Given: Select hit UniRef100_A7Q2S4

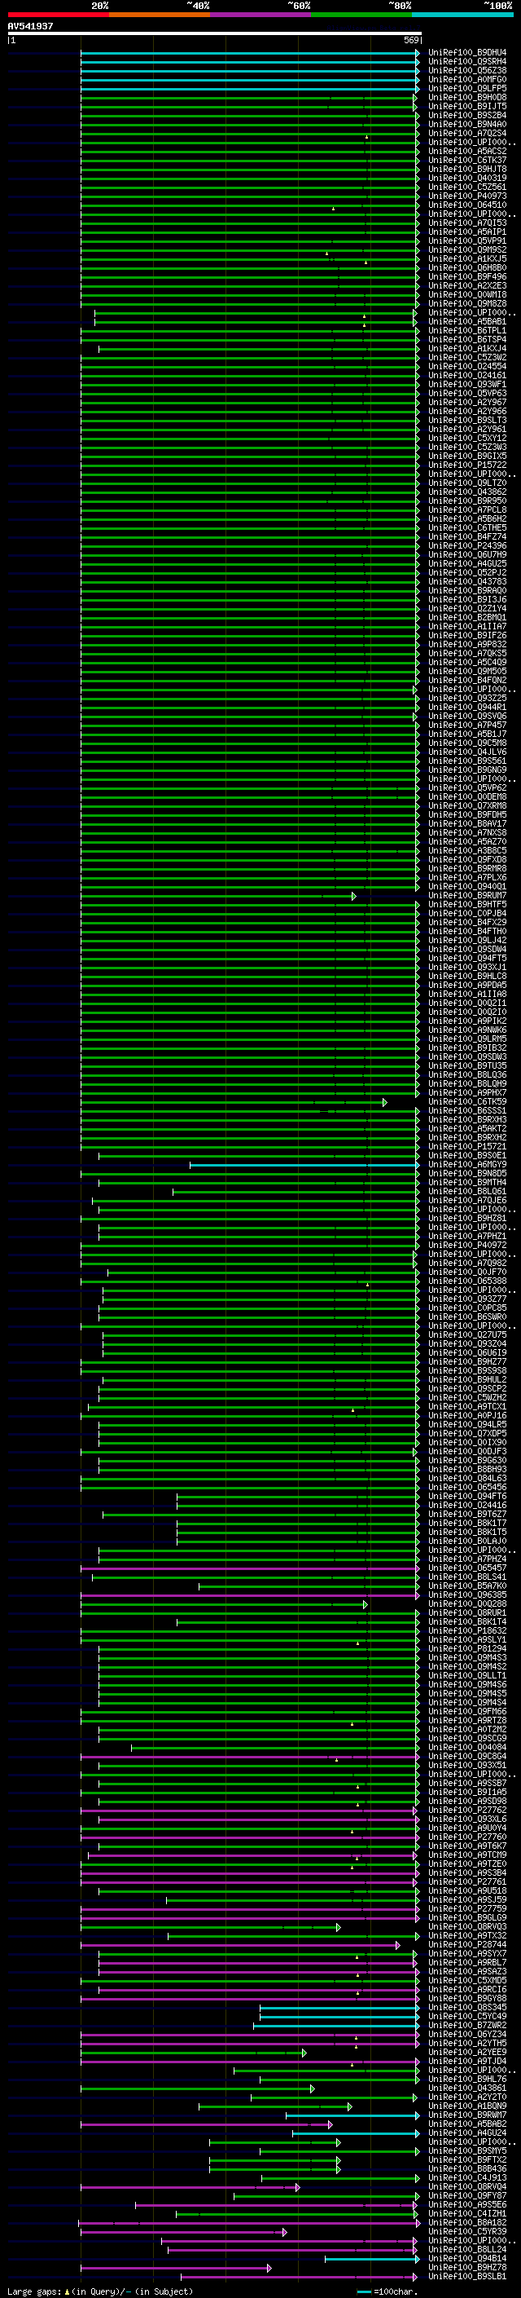Looking at the screenshot, I should 466,134.
